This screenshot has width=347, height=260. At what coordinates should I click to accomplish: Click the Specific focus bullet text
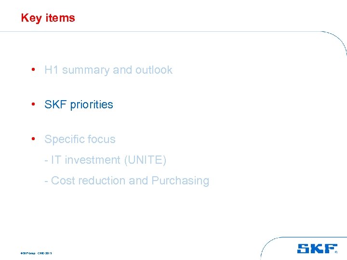pos(80,140)
